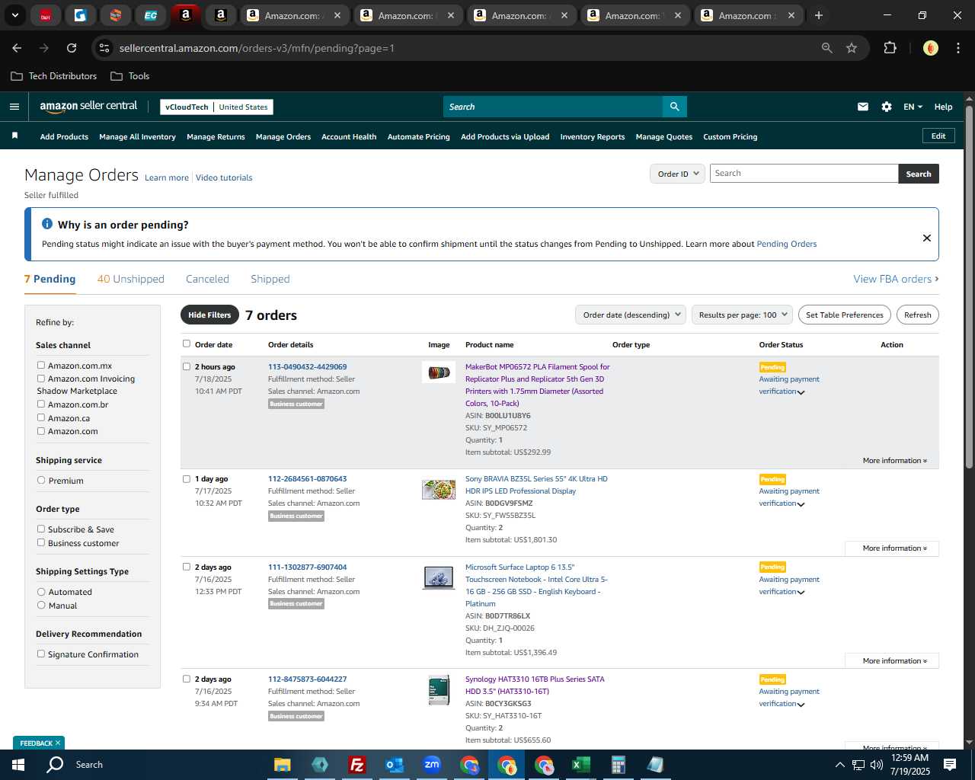This screenshot has height=780, width=975.
Task: Launch FileZilla from the taskbar
Action: tap(356, 765)
